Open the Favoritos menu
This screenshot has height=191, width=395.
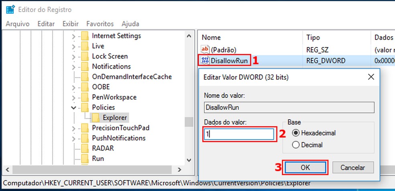pyautogui.click(x=100, y=24)
